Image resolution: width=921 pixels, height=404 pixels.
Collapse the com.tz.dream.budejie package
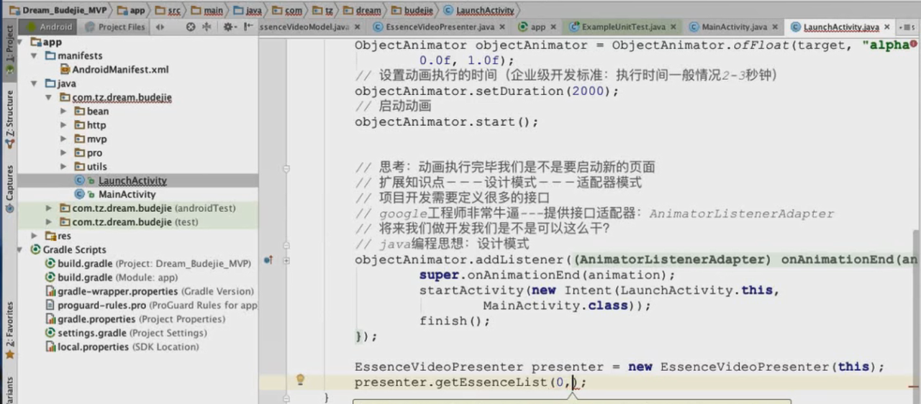[x=48, y=98]
